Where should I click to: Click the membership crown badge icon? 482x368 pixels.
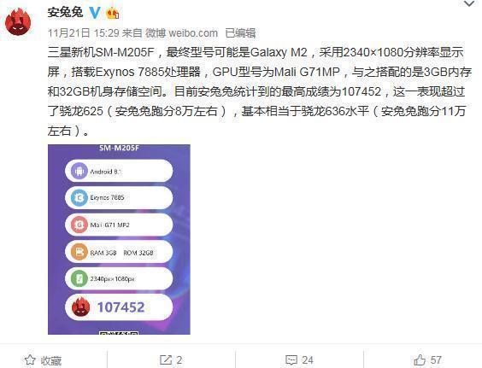112,13
